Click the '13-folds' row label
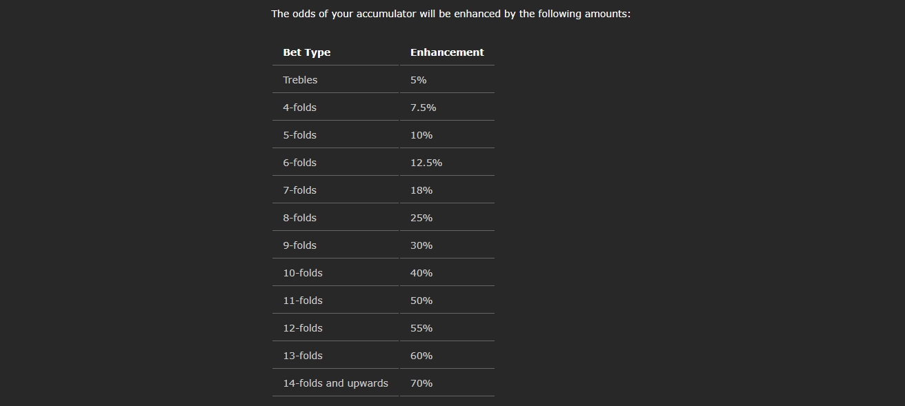The width and height of the screenshot is (905, 406). coord(335,356)
